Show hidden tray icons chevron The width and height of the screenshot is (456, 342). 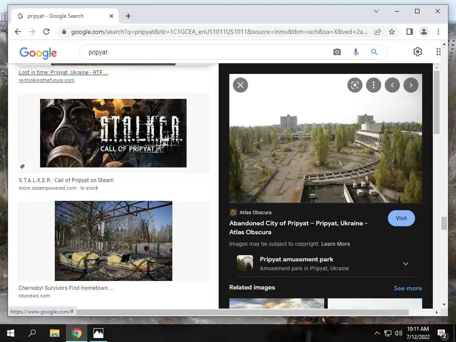pyautogui.click(x=377, y=333)
